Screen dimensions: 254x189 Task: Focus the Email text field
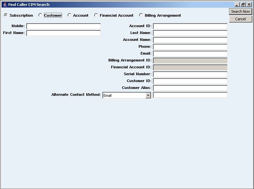coord(190,54)
